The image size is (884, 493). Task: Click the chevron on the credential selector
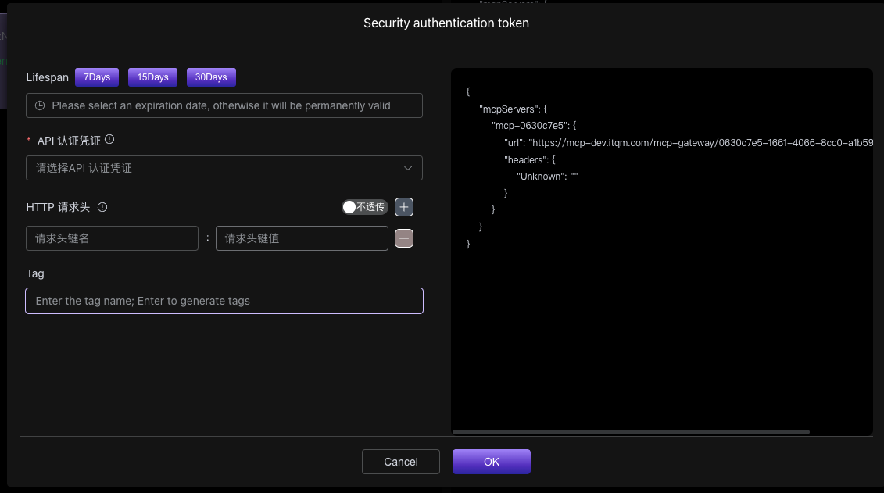[408, 168]
